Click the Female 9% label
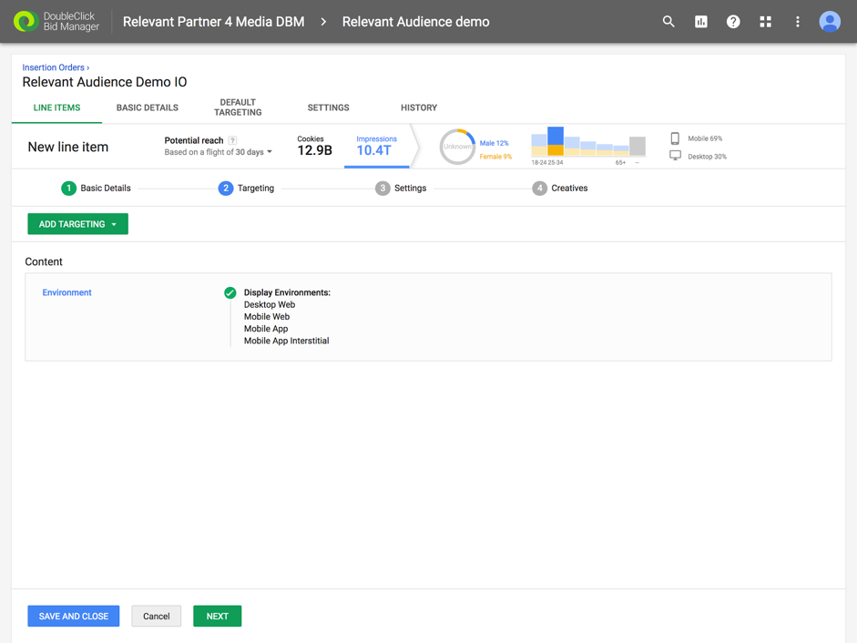 tap(495, 157)
